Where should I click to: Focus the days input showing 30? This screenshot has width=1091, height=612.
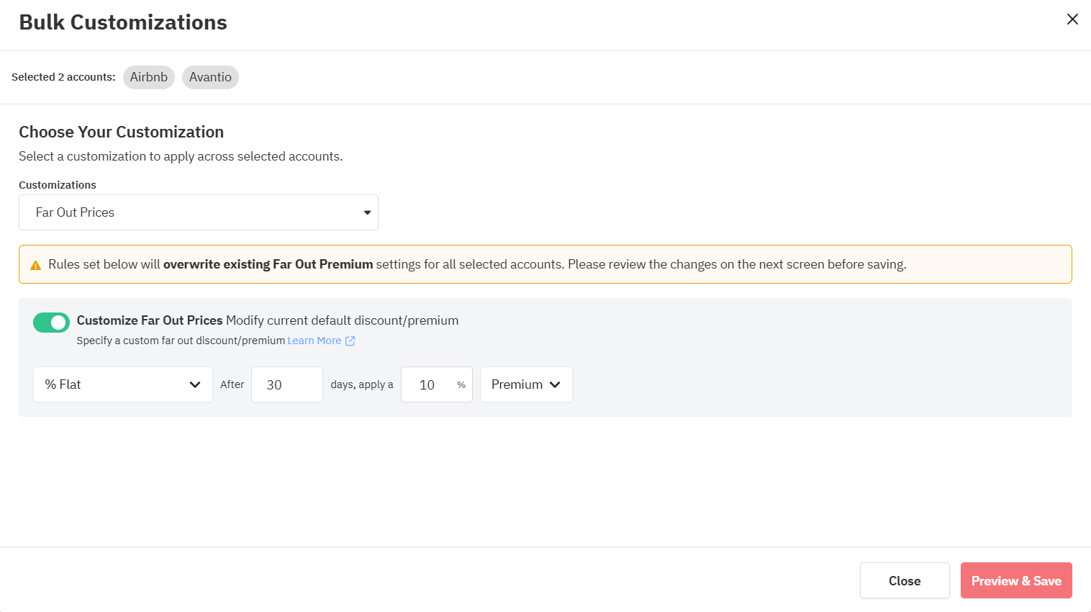point(286,384)
